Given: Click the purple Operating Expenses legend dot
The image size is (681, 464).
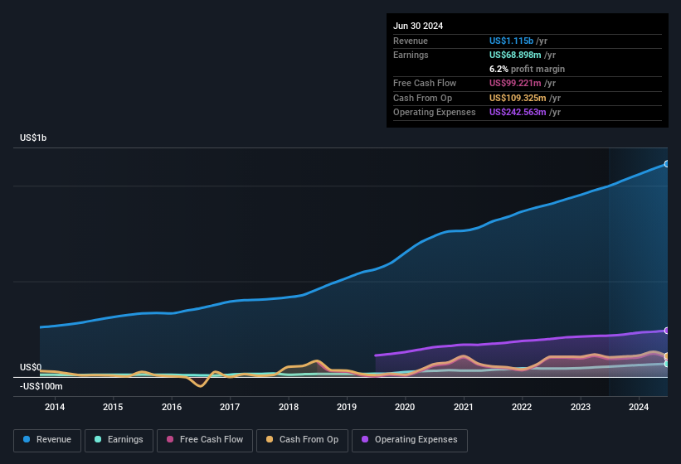Looking at the screenshot, I should (365, 439).
